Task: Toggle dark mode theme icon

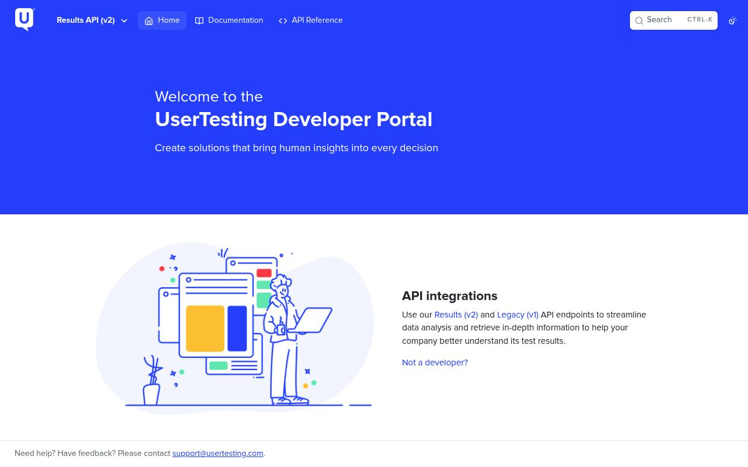Action: tap(733, 20)
